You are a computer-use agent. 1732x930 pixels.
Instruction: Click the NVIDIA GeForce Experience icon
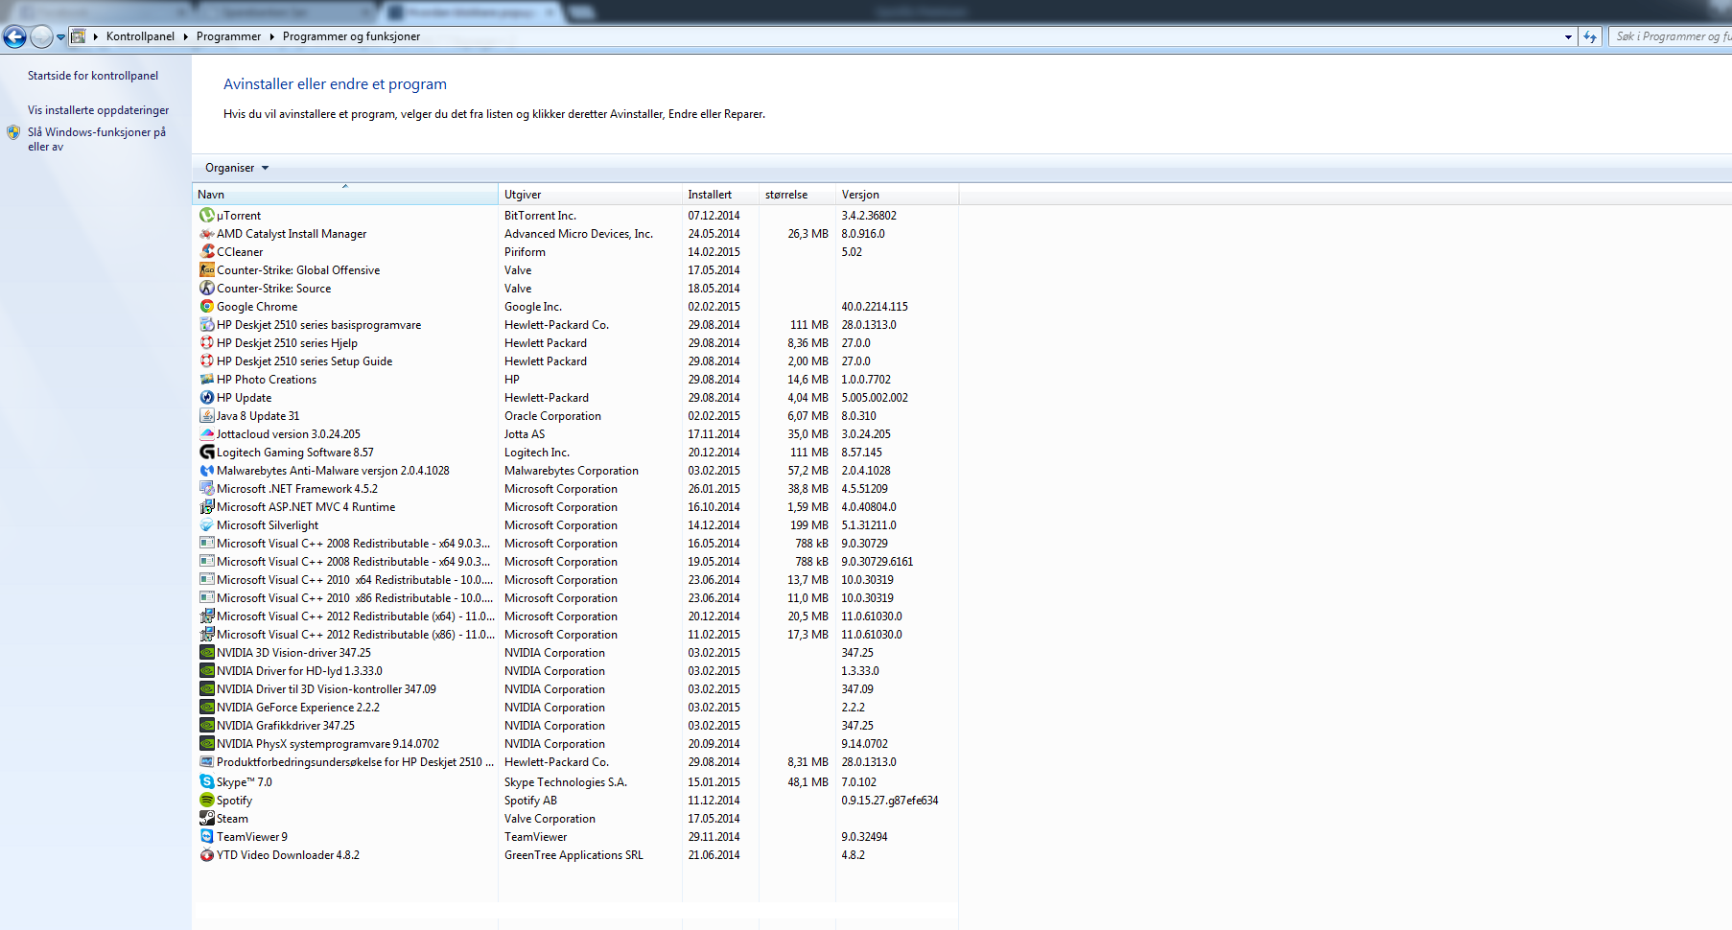coord(206,708)
